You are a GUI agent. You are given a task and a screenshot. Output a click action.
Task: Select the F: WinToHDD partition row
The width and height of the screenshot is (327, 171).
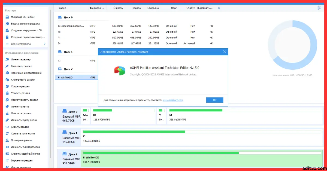point(76,78)
